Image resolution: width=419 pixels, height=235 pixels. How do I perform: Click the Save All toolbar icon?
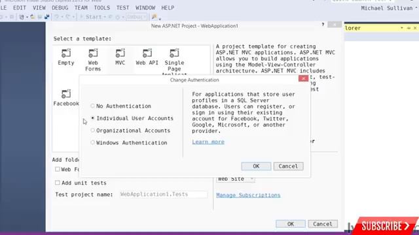[47, 17]
